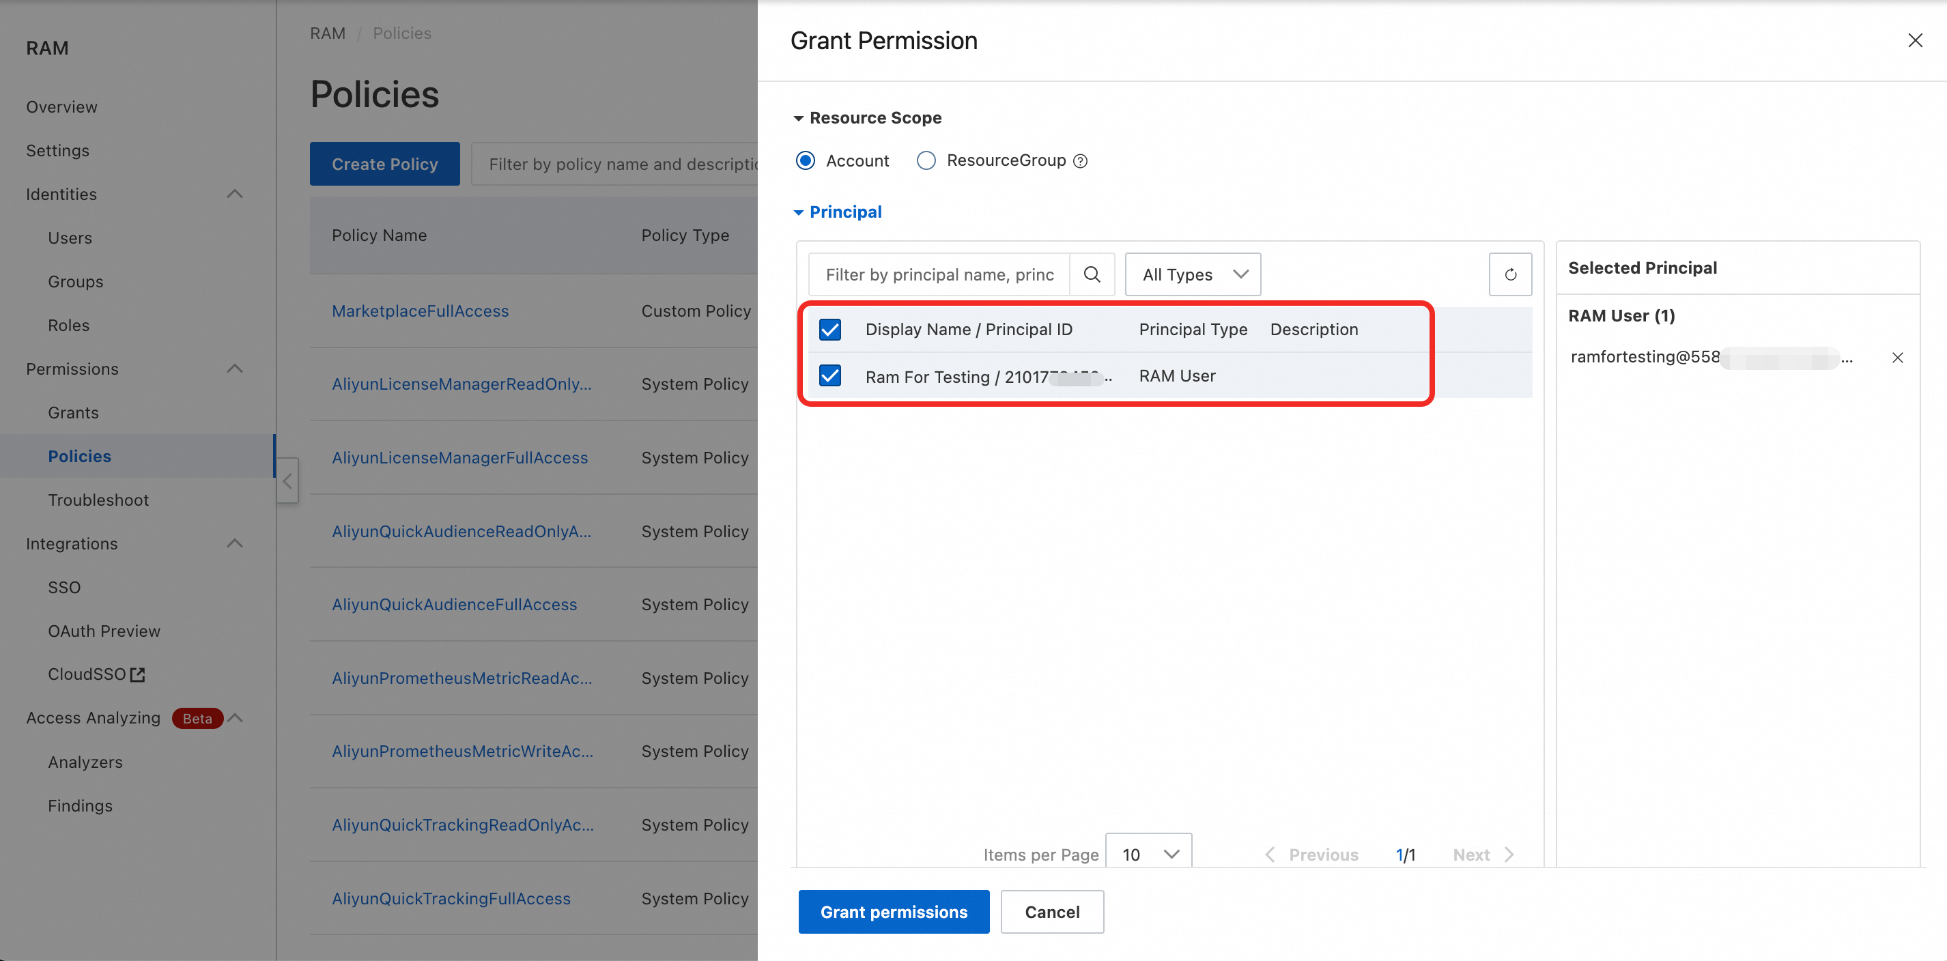Open the ResourceGroup help icon
Screen dimensions: 1947x961
click(1081, 161)
